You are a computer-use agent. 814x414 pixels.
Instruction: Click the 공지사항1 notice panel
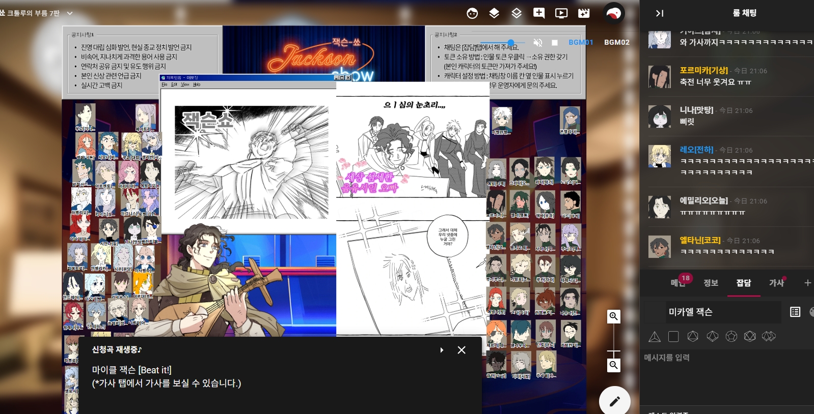tap(142, 62)
